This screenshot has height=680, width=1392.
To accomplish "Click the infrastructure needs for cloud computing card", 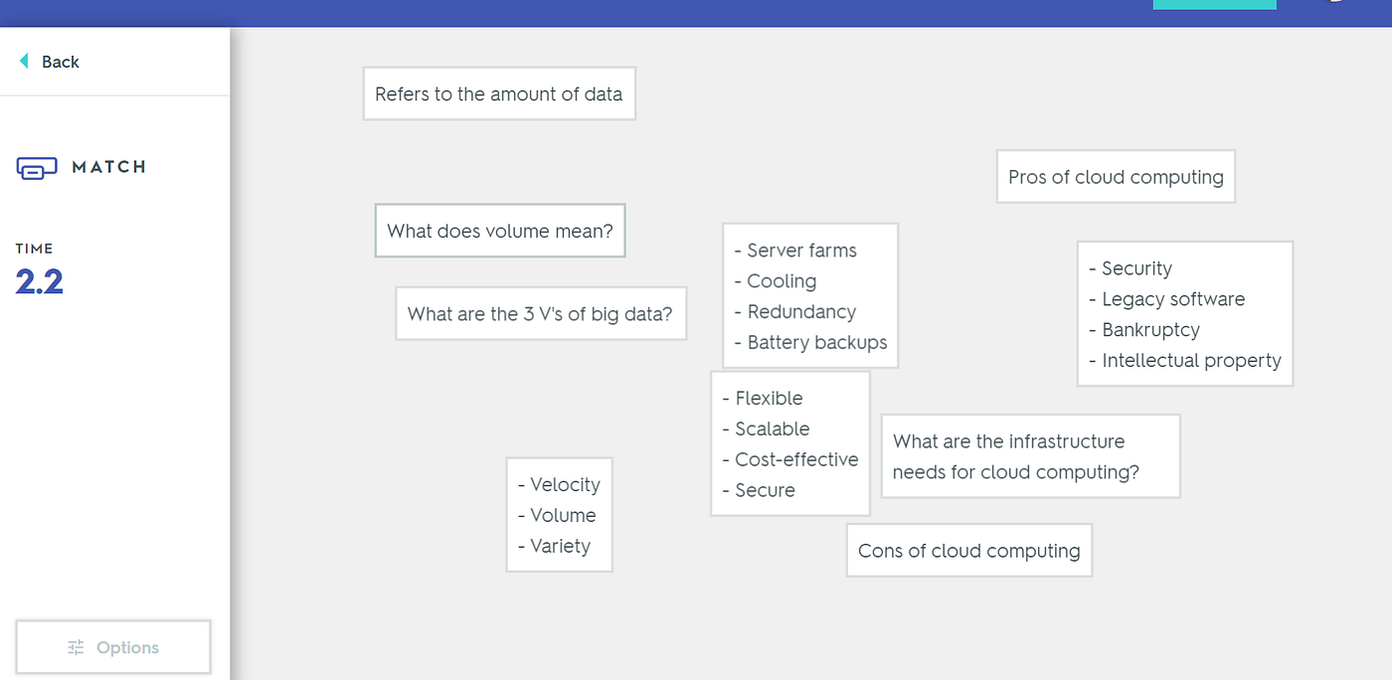I will pyautogui.click(x=1029, y=456).
